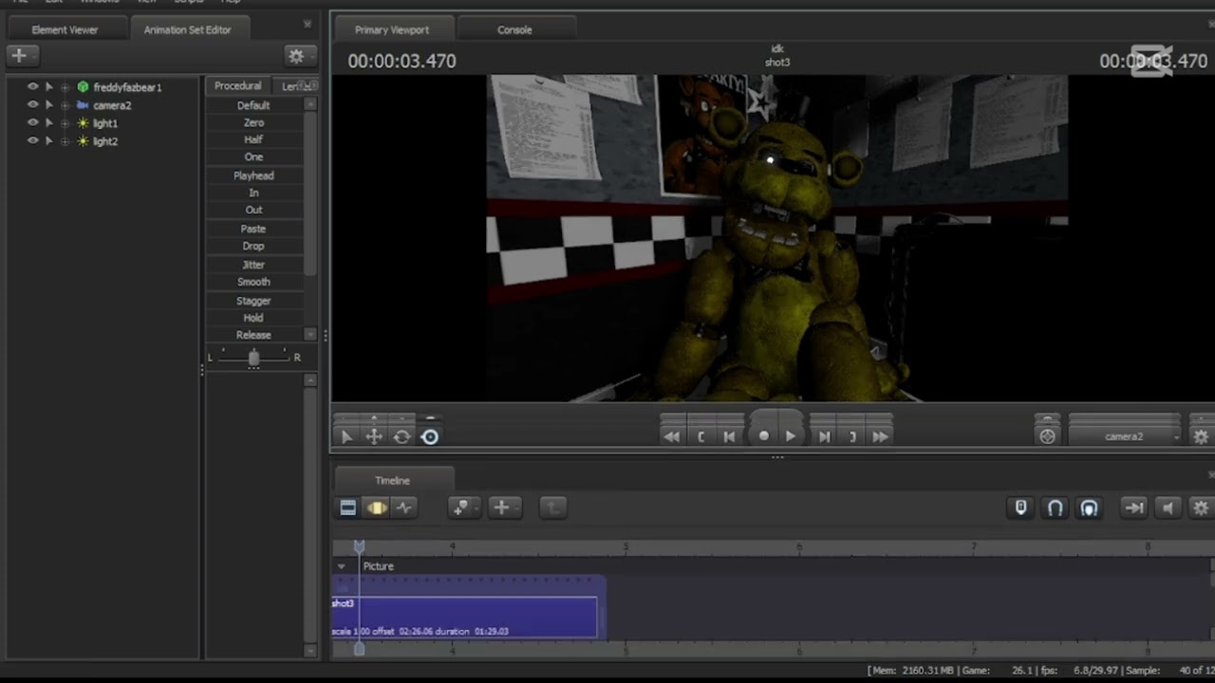The width and height of the screenshot is (1215, 683).
Task: Jump to the last frame with fast-forward
Action: pos(880,436)
